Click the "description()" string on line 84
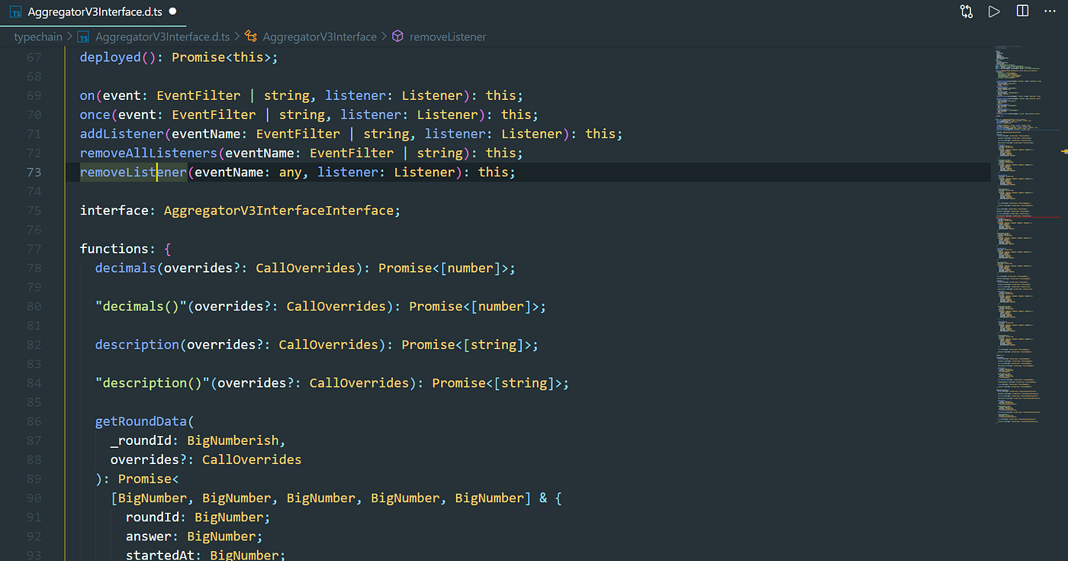Viewport: 1068px width, 561px height. tap(153, 383)
